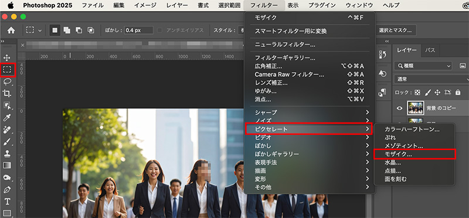Viewport: 469px width, 218px height.
Task: Open the 種類 layer filter dropdown
Action: point(423,66)
